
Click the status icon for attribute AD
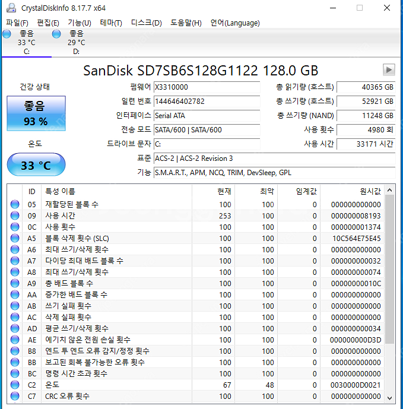(15, 328)
